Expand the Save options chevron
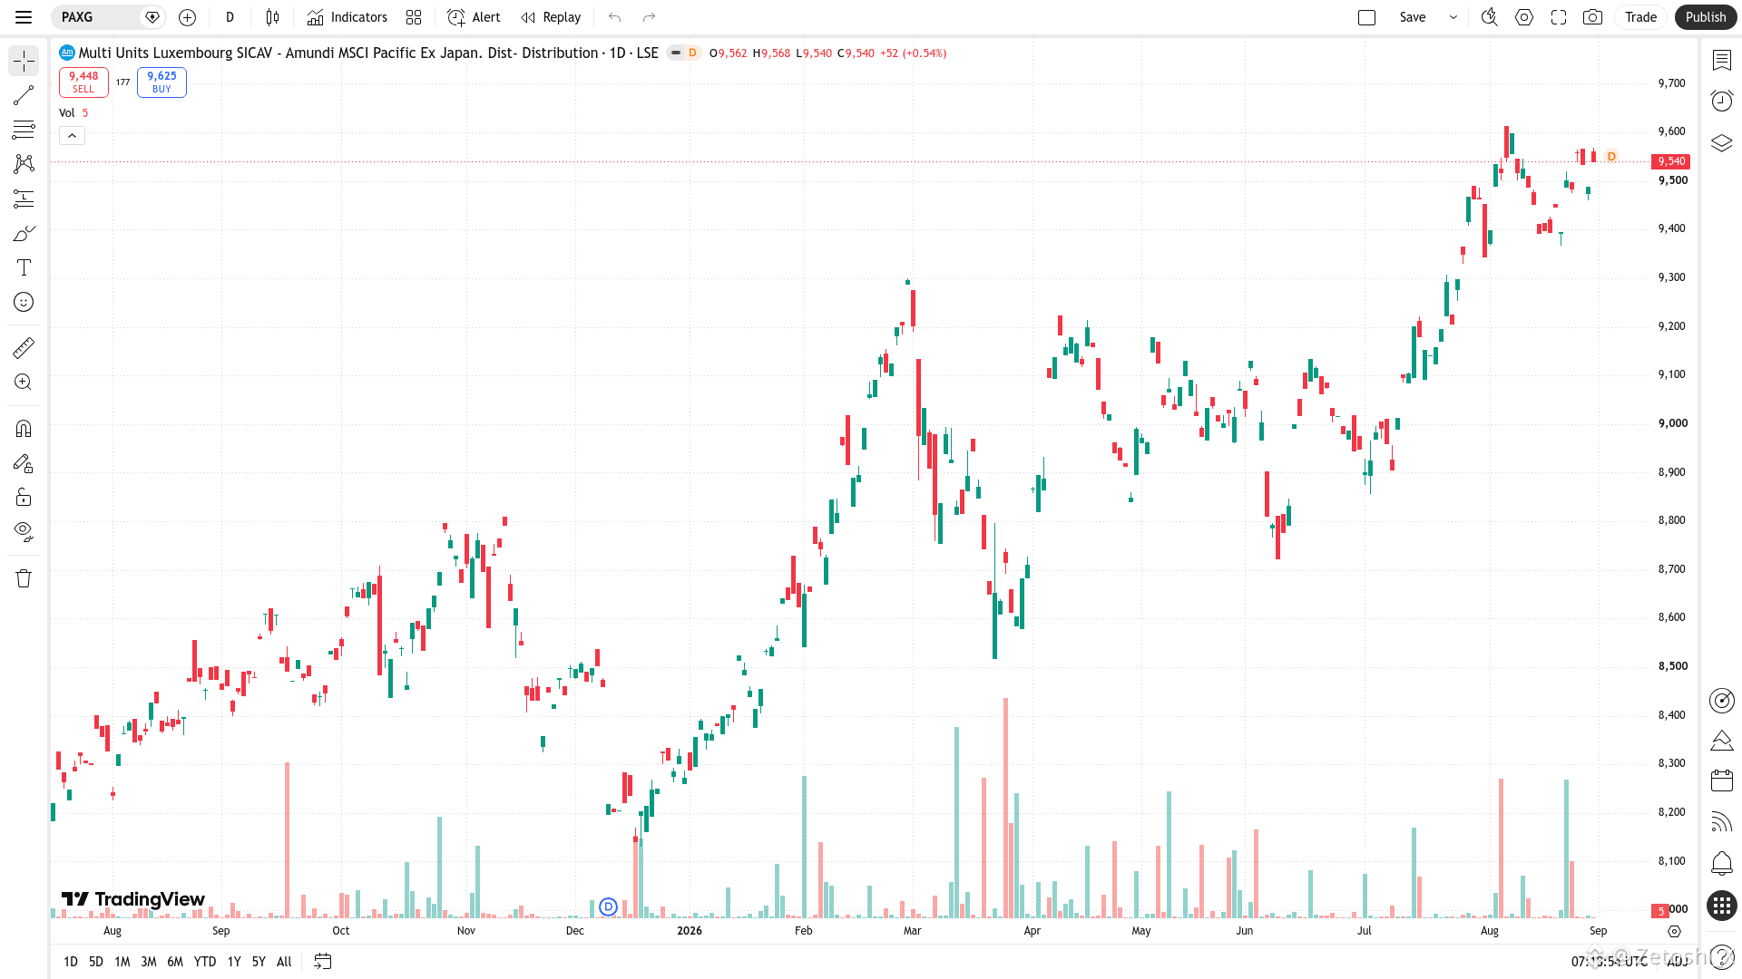 coord(1453,17)
